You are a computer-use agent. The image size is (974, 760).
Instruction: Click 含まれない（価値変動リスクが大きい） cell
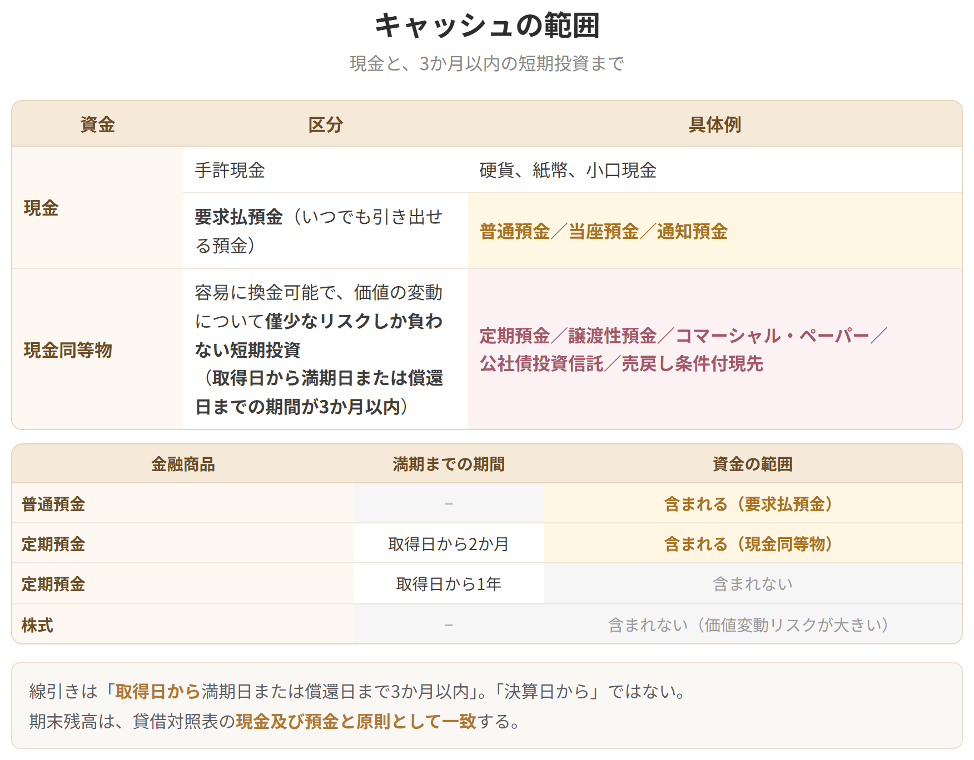pyautogui.click(x=753, y=624)
